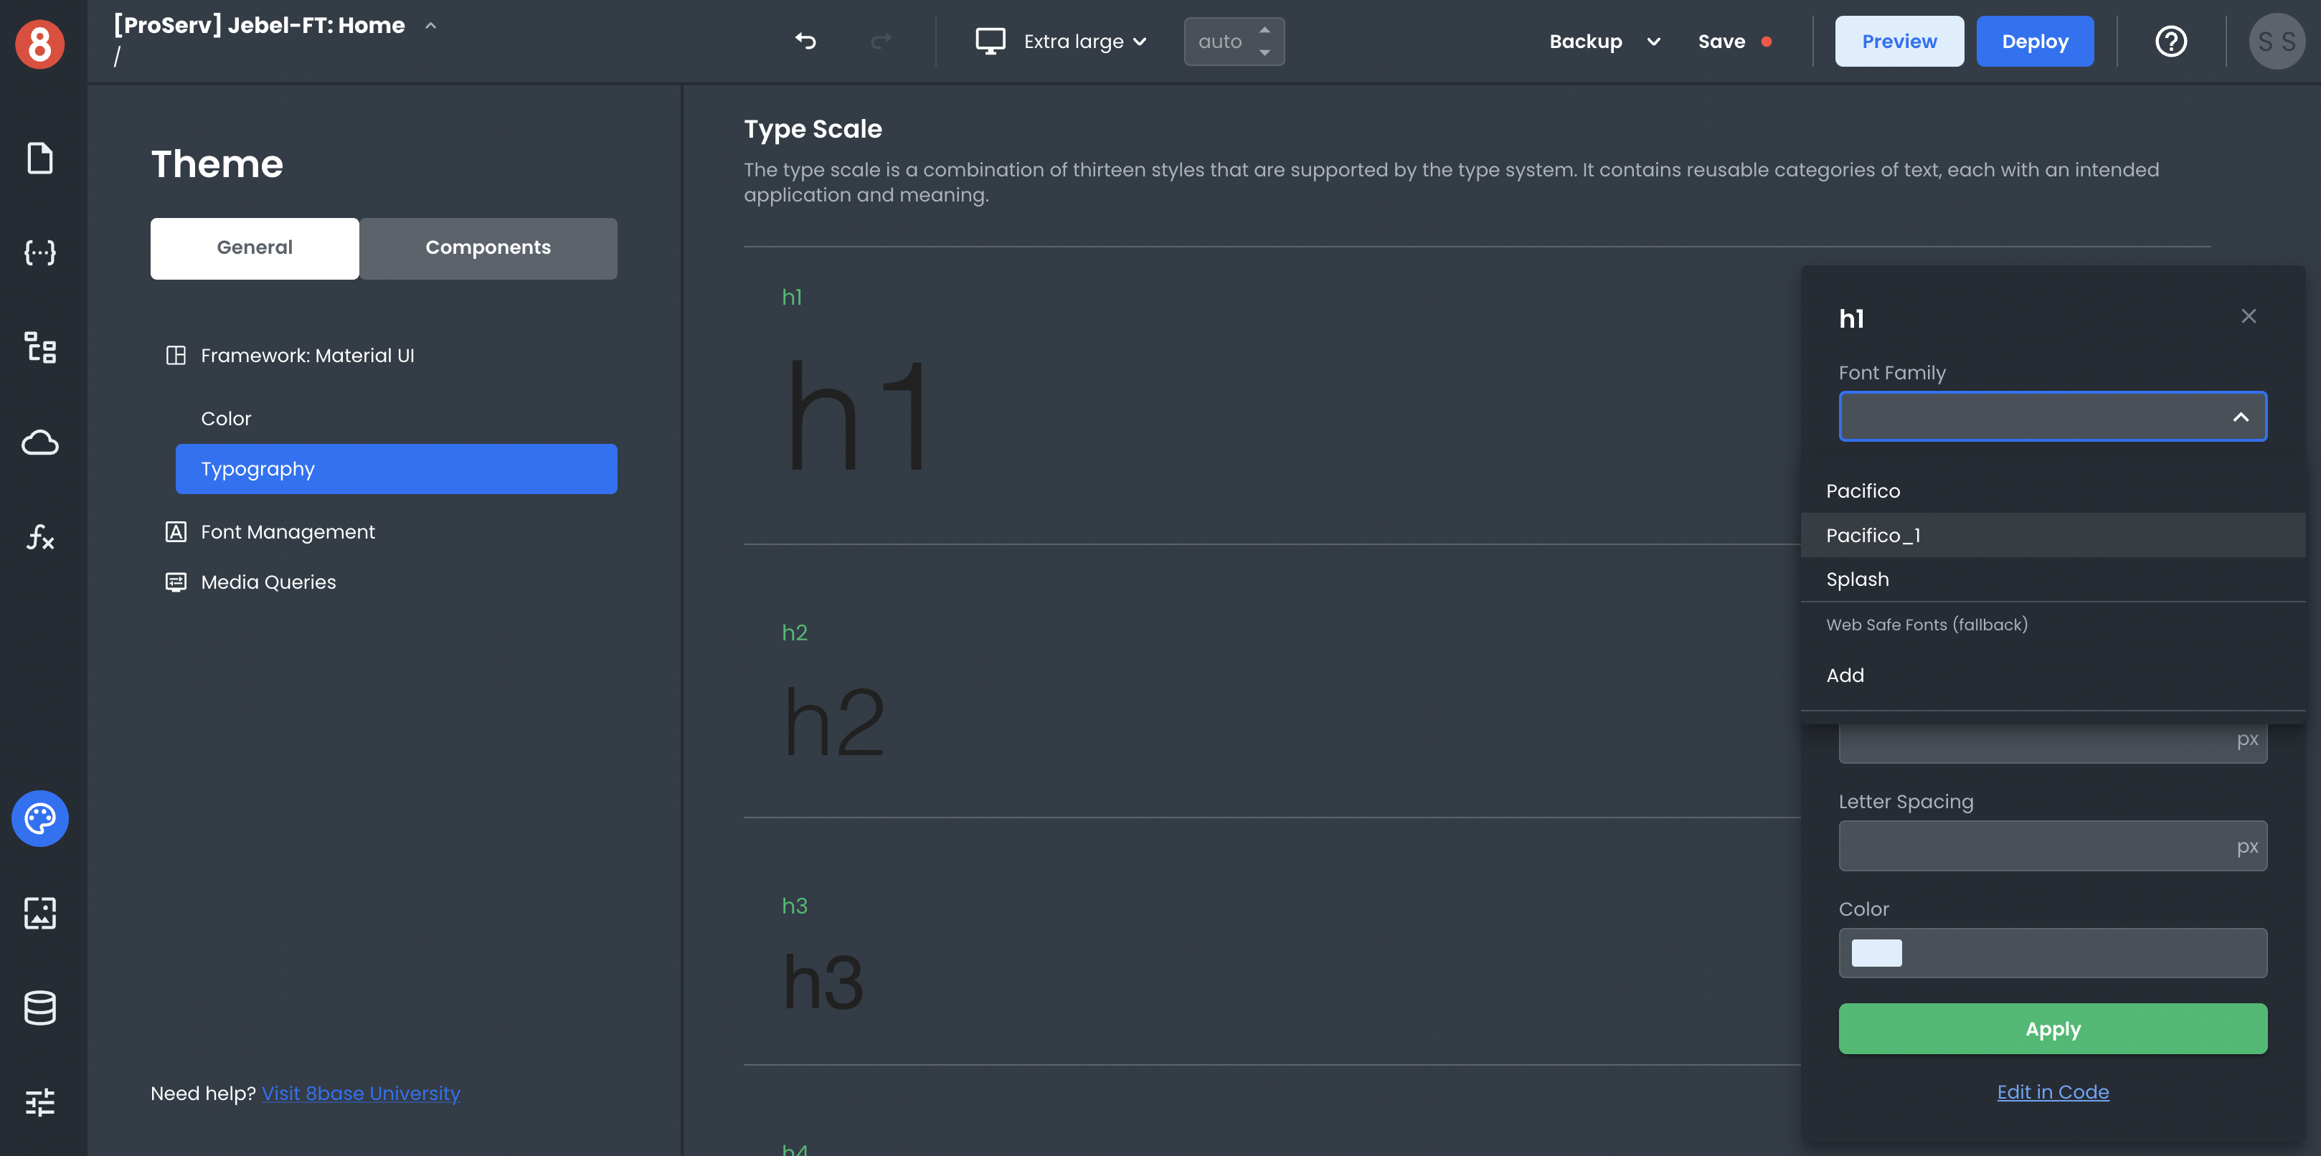Click the green Apply button
2321x1156 pixels.
pyautogui.click(x=2051, y=1028)
